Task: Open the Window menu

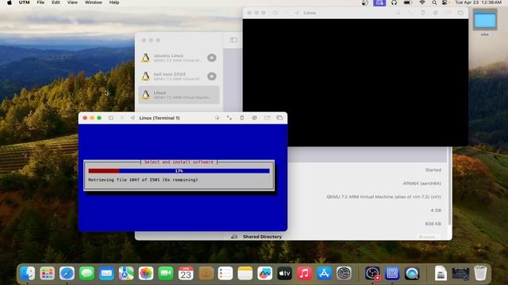Action: click(94, 2)
